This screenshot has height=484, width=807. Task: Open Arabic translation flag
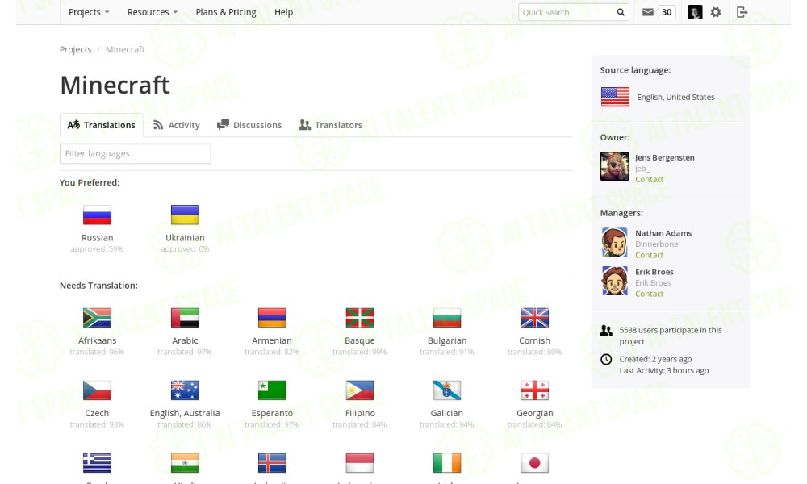(x=185, y=318)
